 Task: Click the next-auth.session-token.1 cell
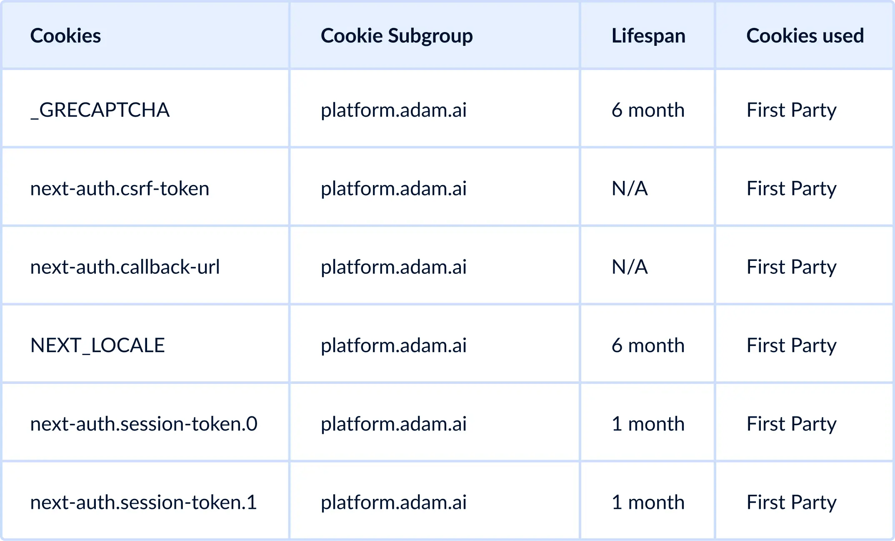click(x=143, y=502)
